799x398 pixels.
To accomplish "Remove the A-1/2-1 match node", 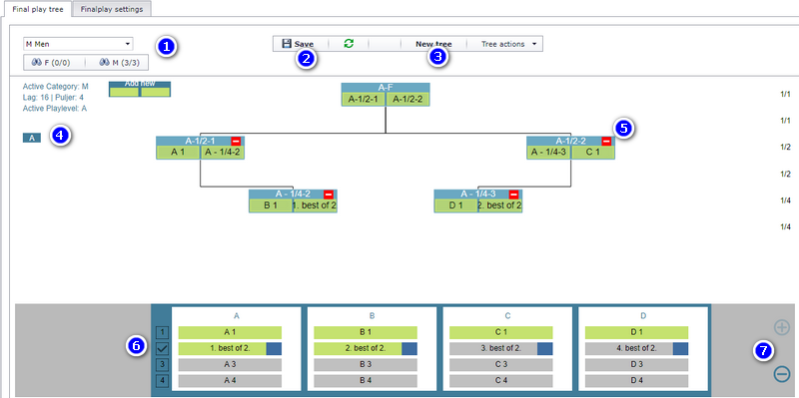I will coord(236,141).
